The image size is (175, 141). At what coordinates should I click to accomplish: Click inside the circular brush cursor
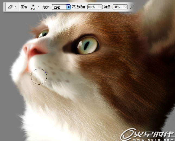[x=39, y=76]
